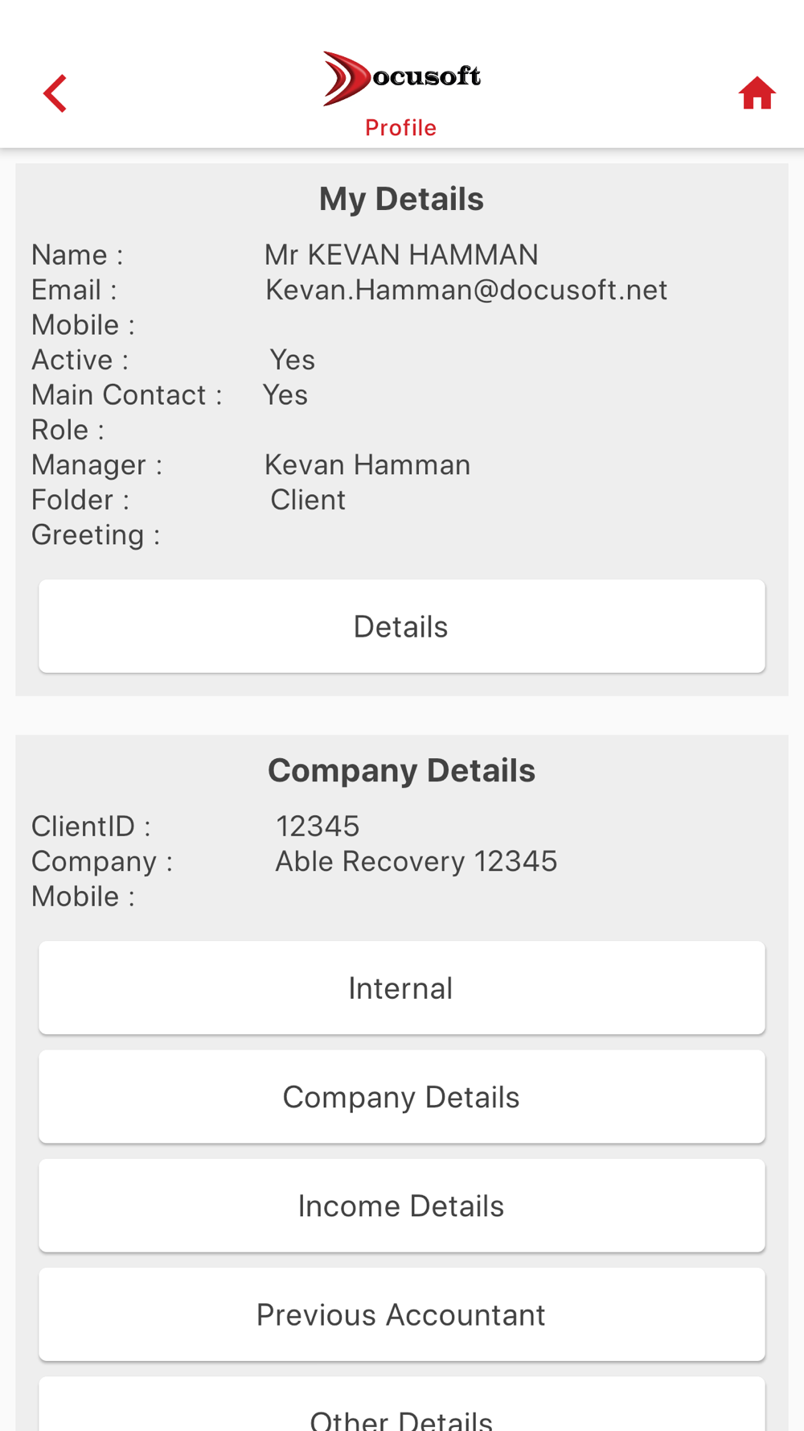Select the name Mr KEVAN HAMMAN
The height and width of the screenshot is (1431, 804).
point(401,255)
